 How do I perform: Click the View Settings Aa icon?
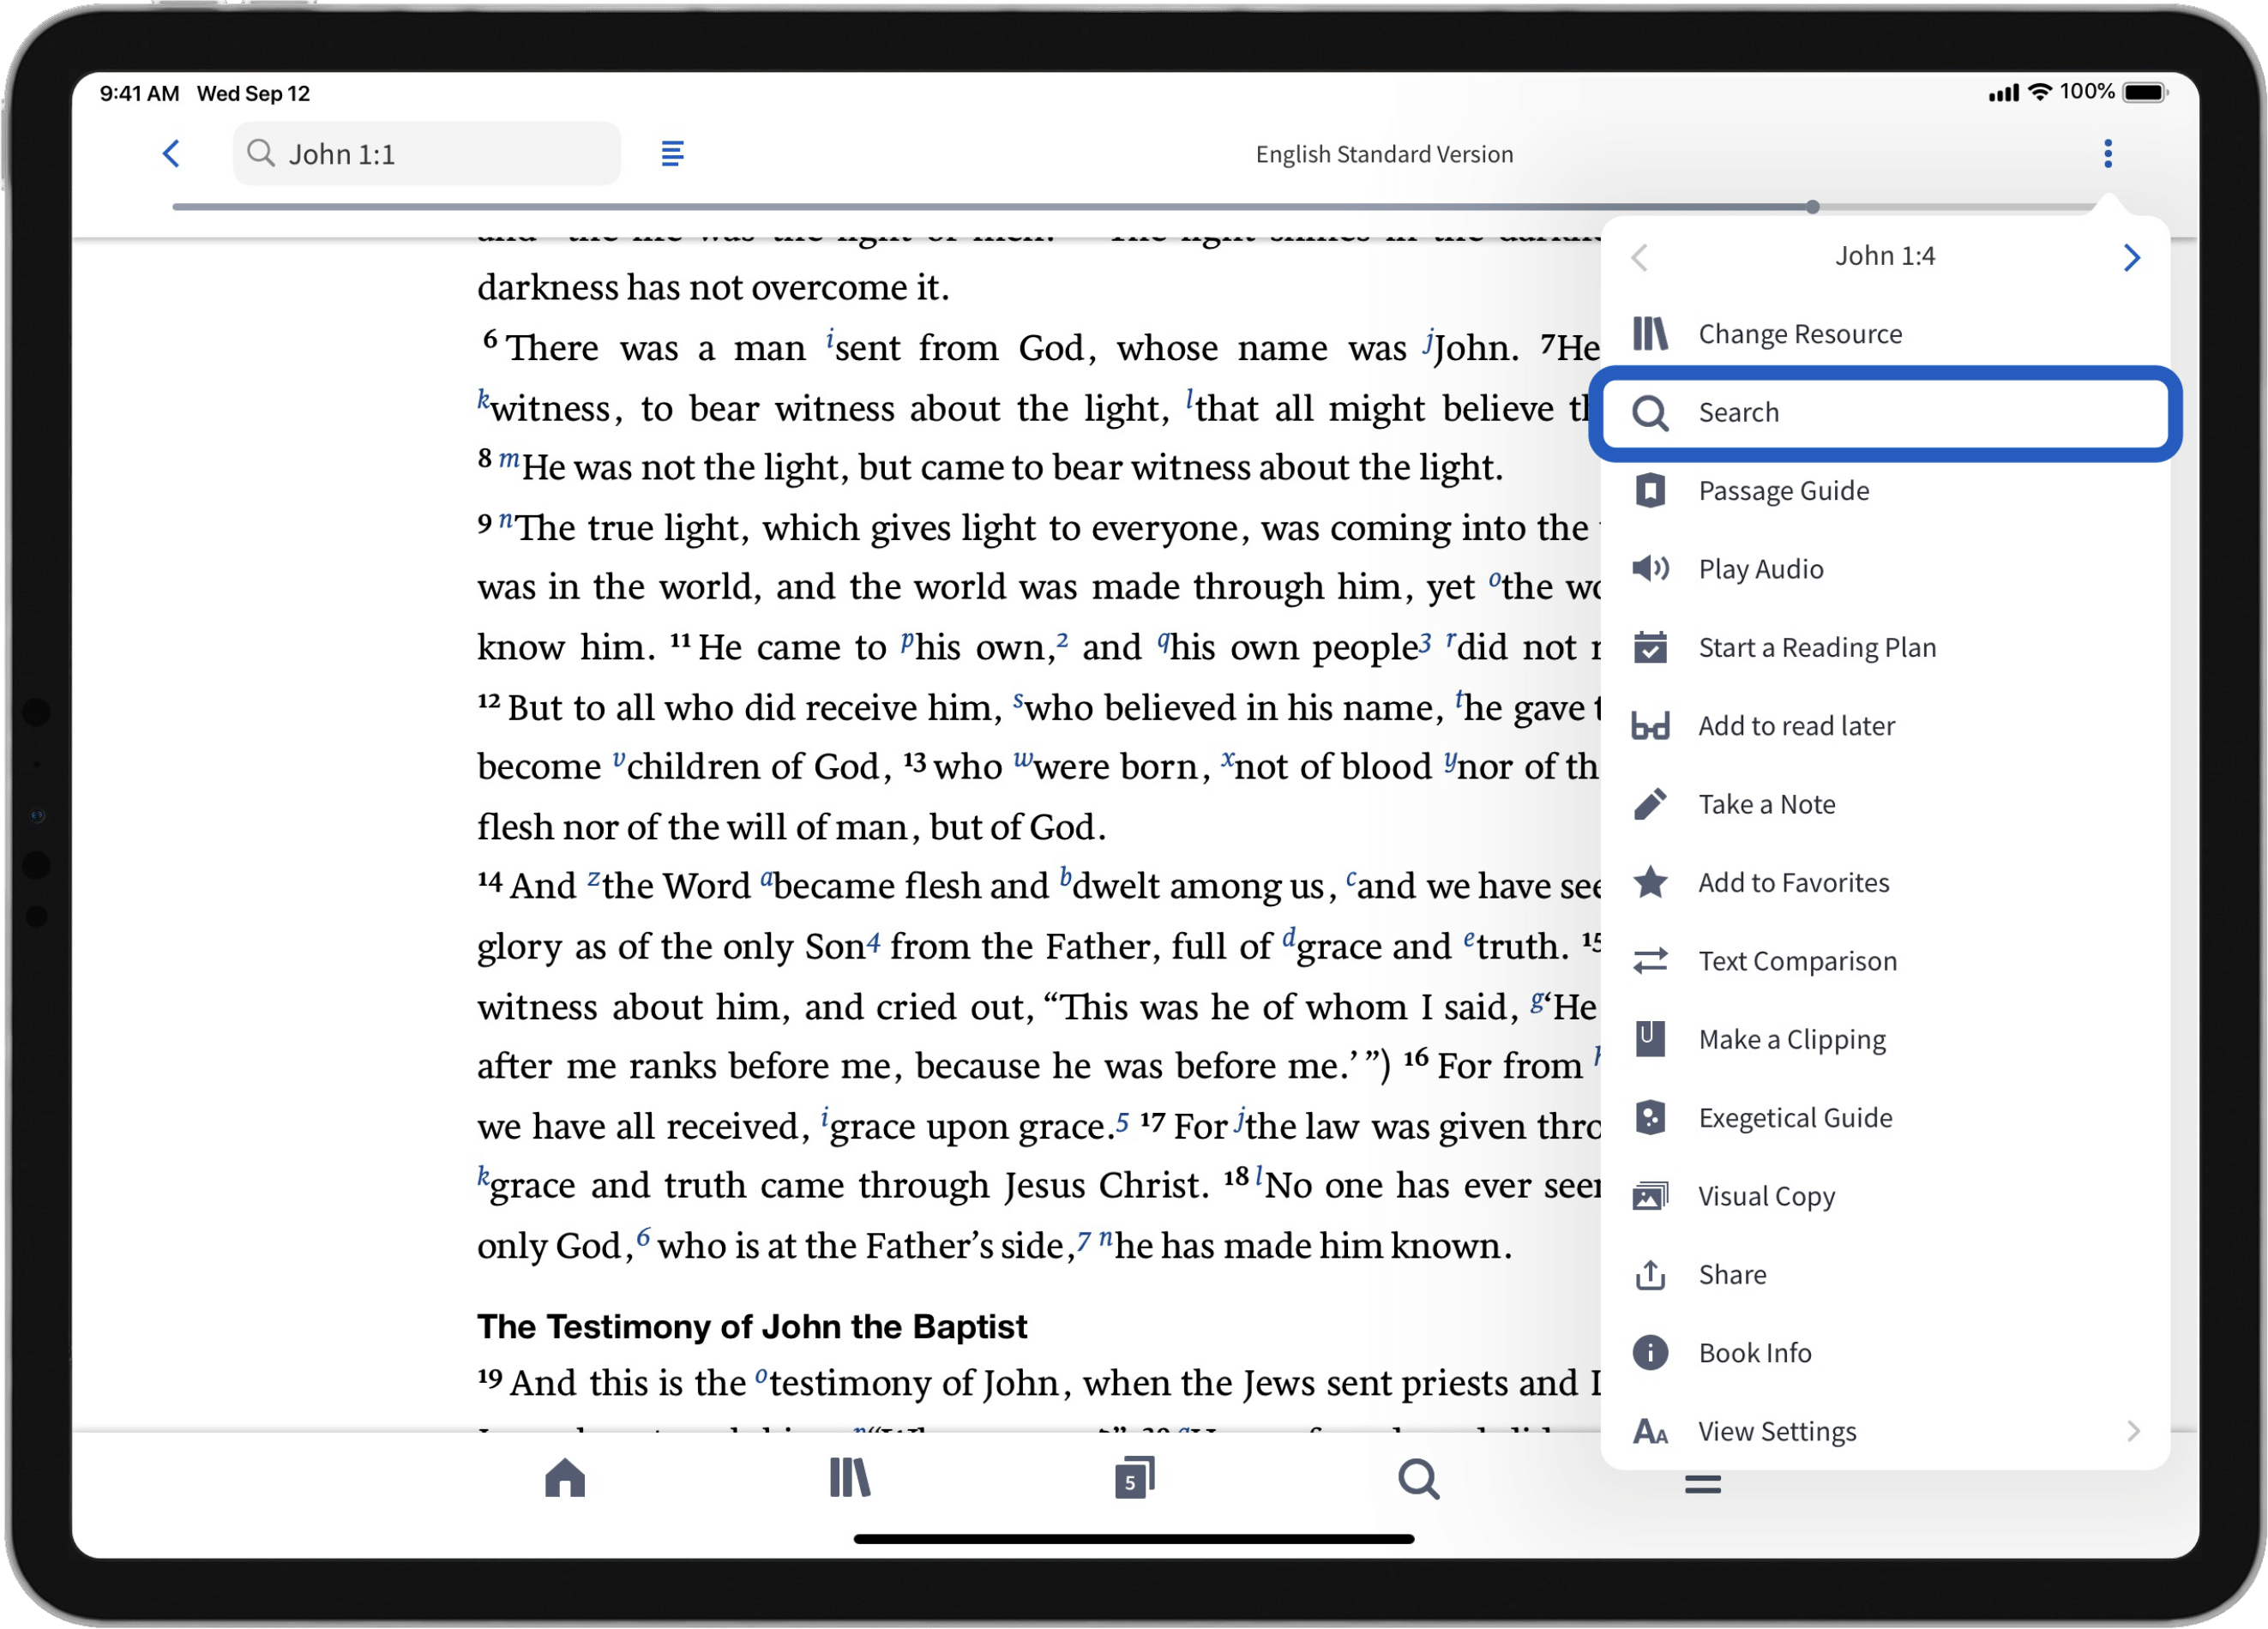(1650, 1432)
